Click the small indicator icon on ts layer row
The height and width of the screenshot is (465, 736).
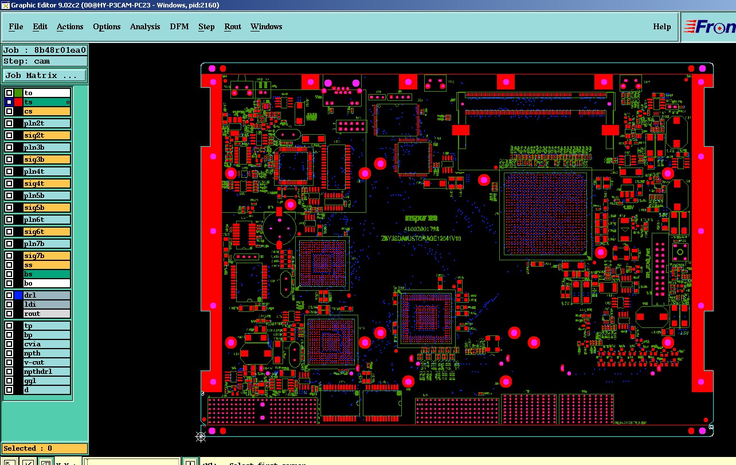point(68,102)
